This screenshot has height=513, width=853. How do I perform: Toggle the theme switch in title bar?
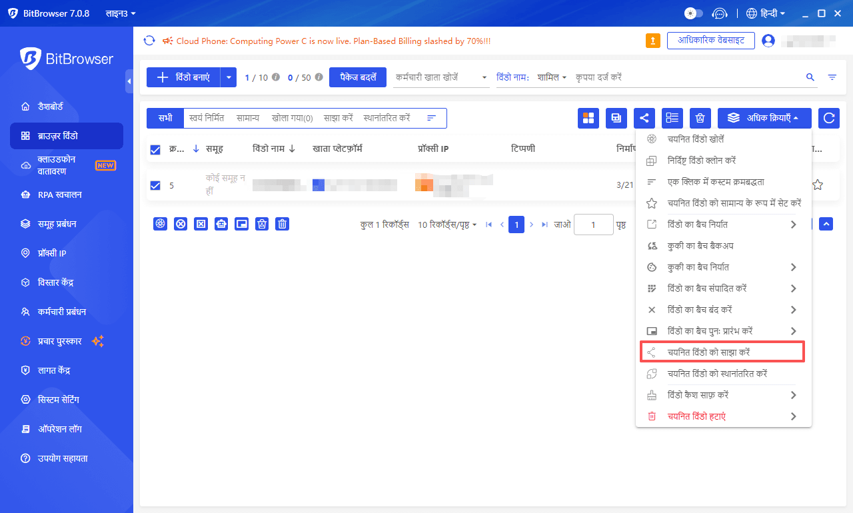tap(694, 13)
